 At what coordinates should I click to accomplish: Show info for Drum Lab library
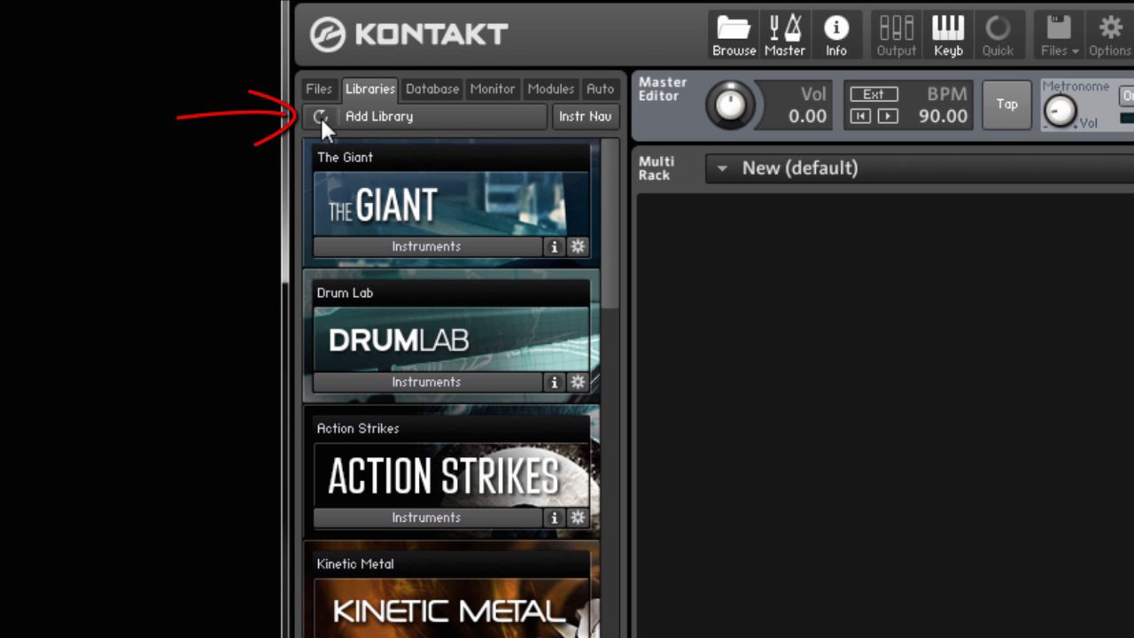tap(555, 383)
